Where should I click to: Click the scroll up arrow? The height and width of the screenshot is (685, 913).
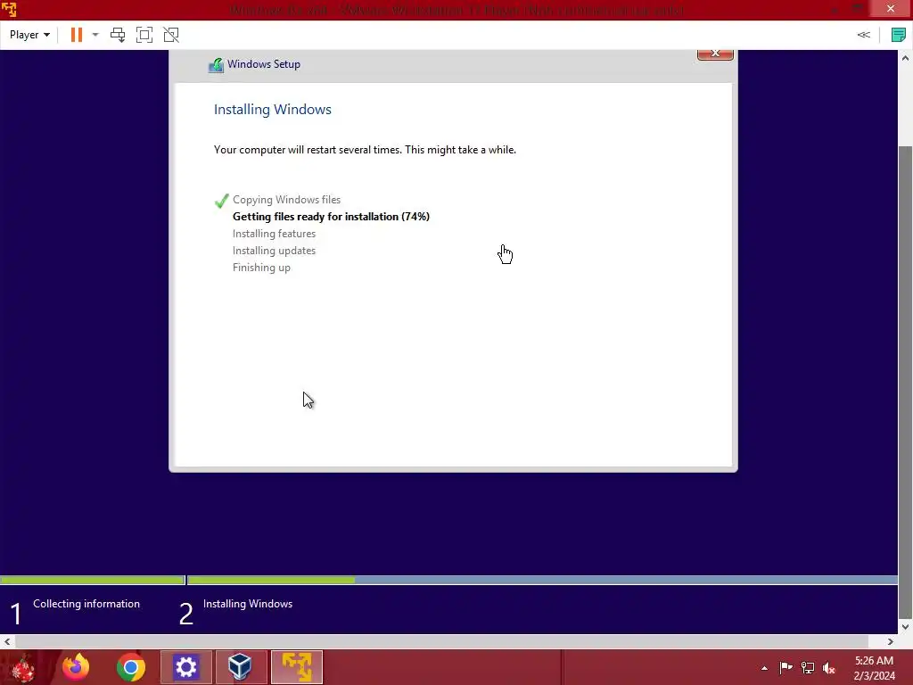[905, 58]
